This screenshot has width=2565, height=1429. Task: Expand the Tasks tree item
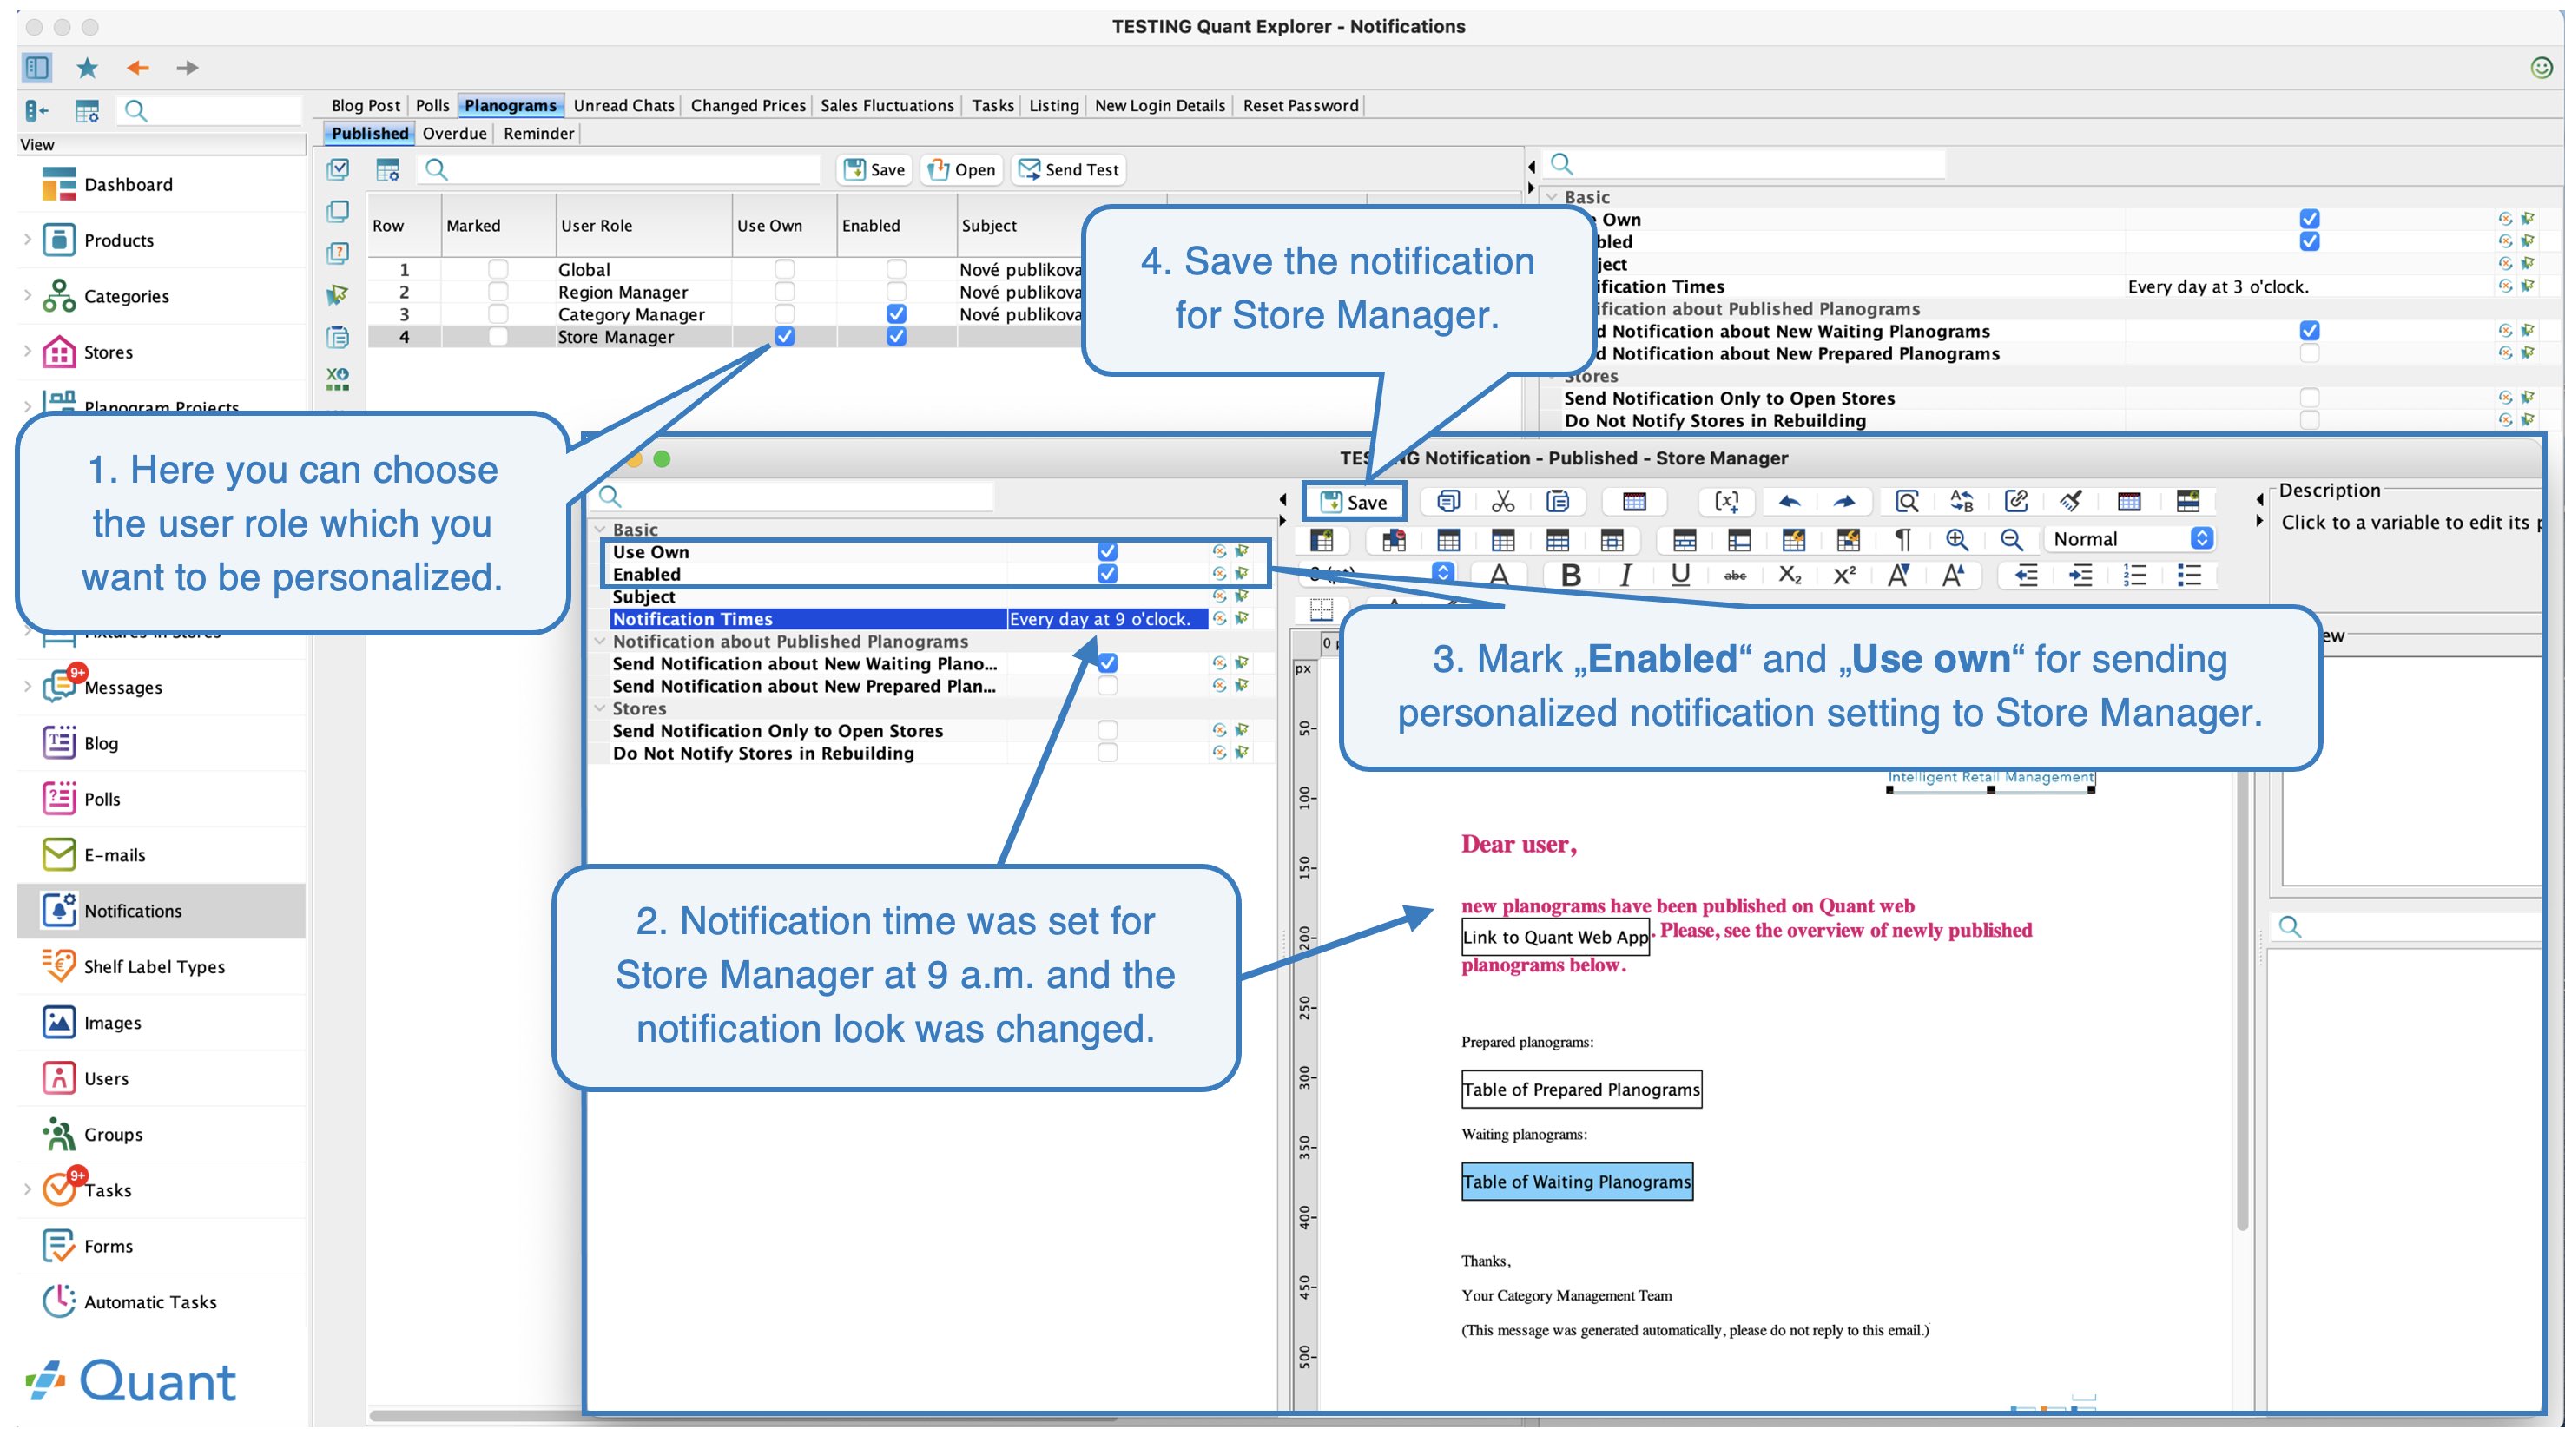pyautogui.click(x=27, y=1190)
